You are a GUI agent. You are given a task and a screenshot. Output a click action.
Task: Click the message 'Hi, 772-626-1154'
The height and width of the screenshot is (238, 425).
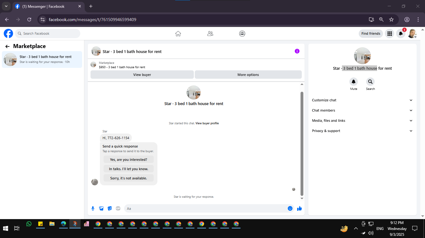tap(116, 138)
